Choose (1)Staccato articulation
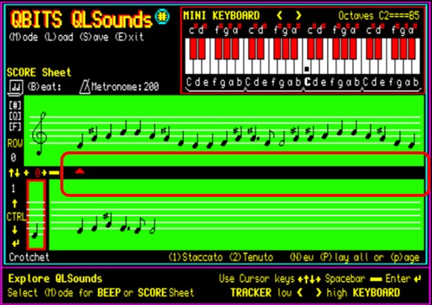 pos(196,257)
